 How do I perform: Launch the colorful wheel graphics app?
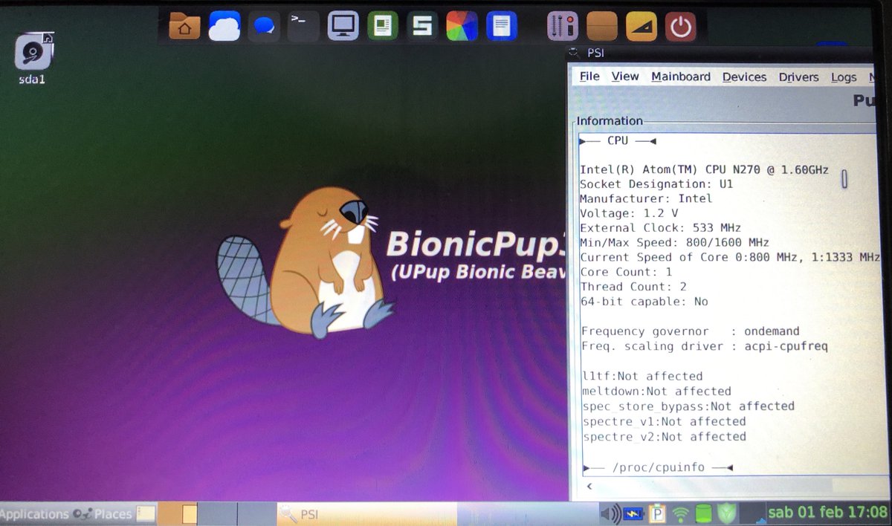[462, 26]
